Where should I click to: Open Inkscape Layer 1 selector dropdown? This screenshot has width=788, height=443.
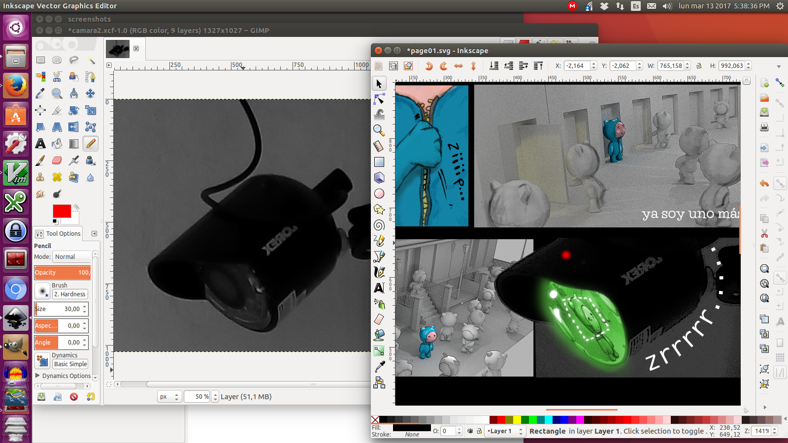(x=505, y=431)
